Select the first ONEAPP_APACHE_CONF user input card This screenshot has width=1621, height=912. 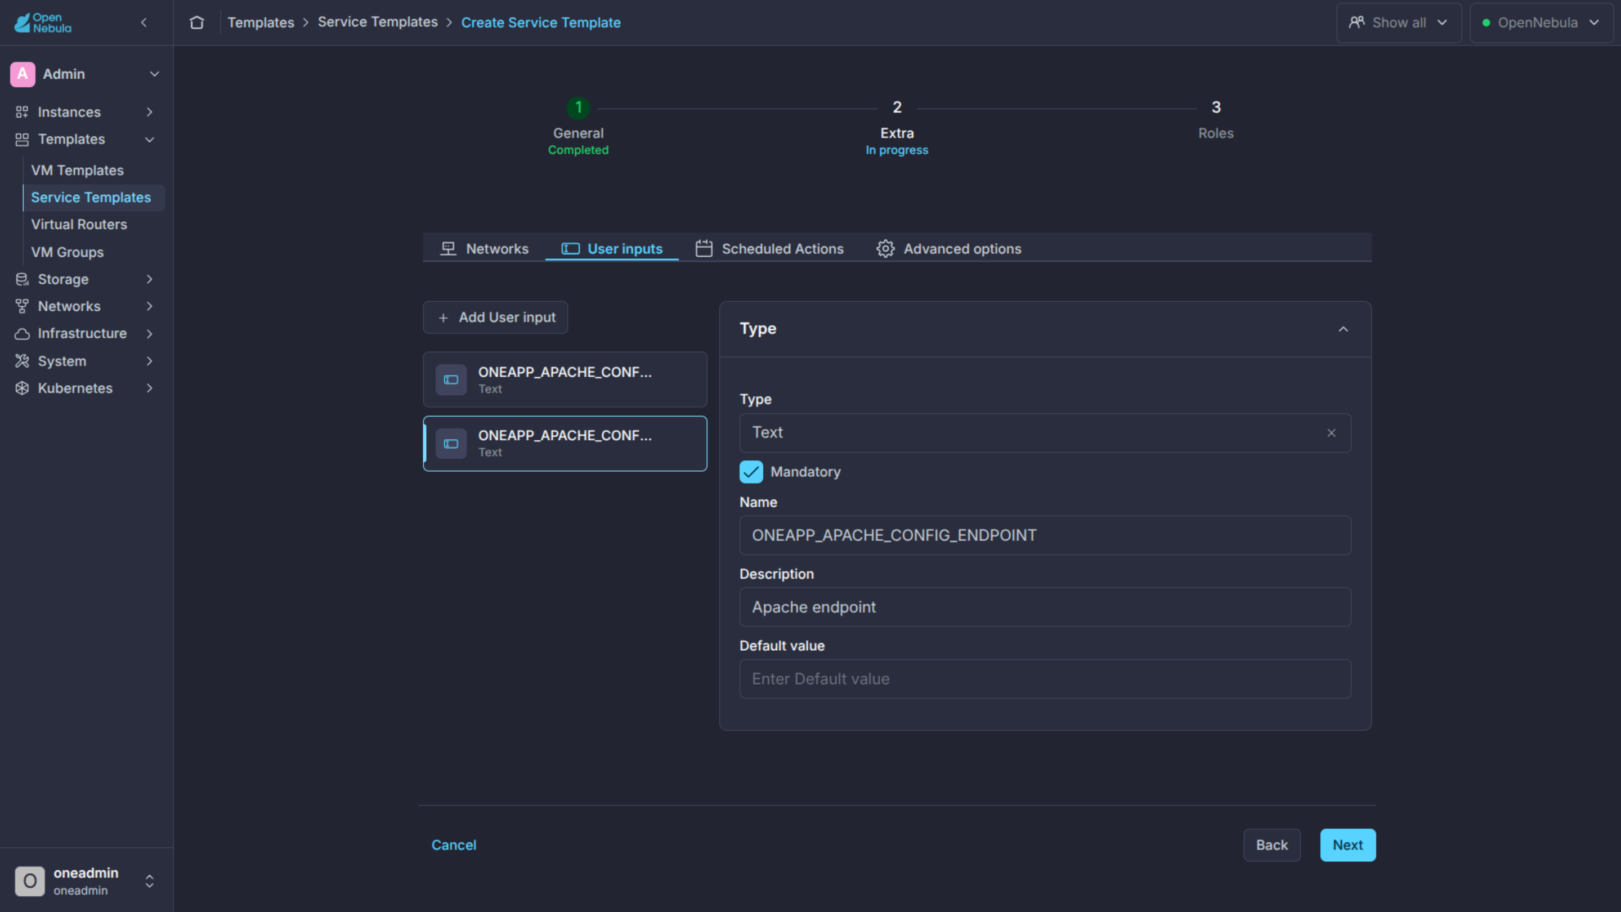pyautogui.click(x=565, y=379)
